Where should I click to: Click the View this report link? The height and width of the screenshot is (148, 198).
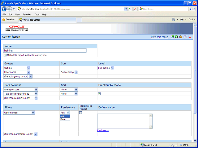160,37
